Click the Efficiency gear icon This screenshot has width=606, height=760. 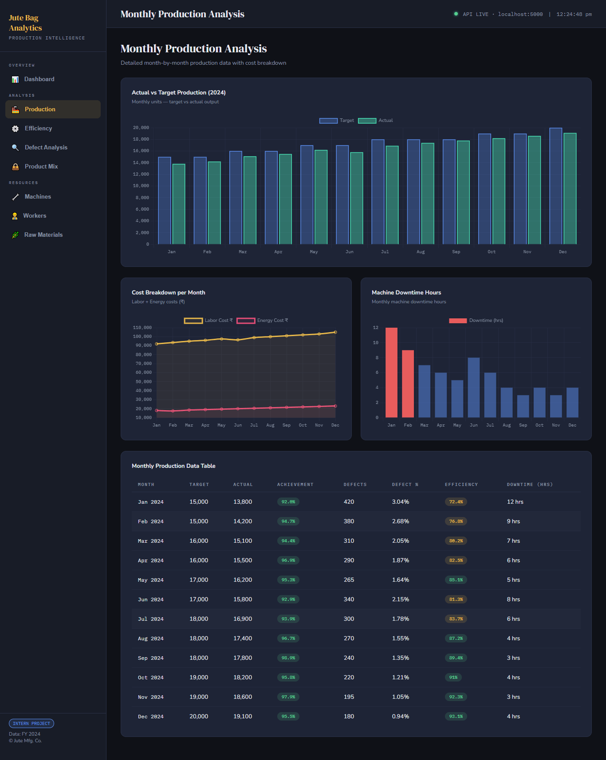point(16,129)
